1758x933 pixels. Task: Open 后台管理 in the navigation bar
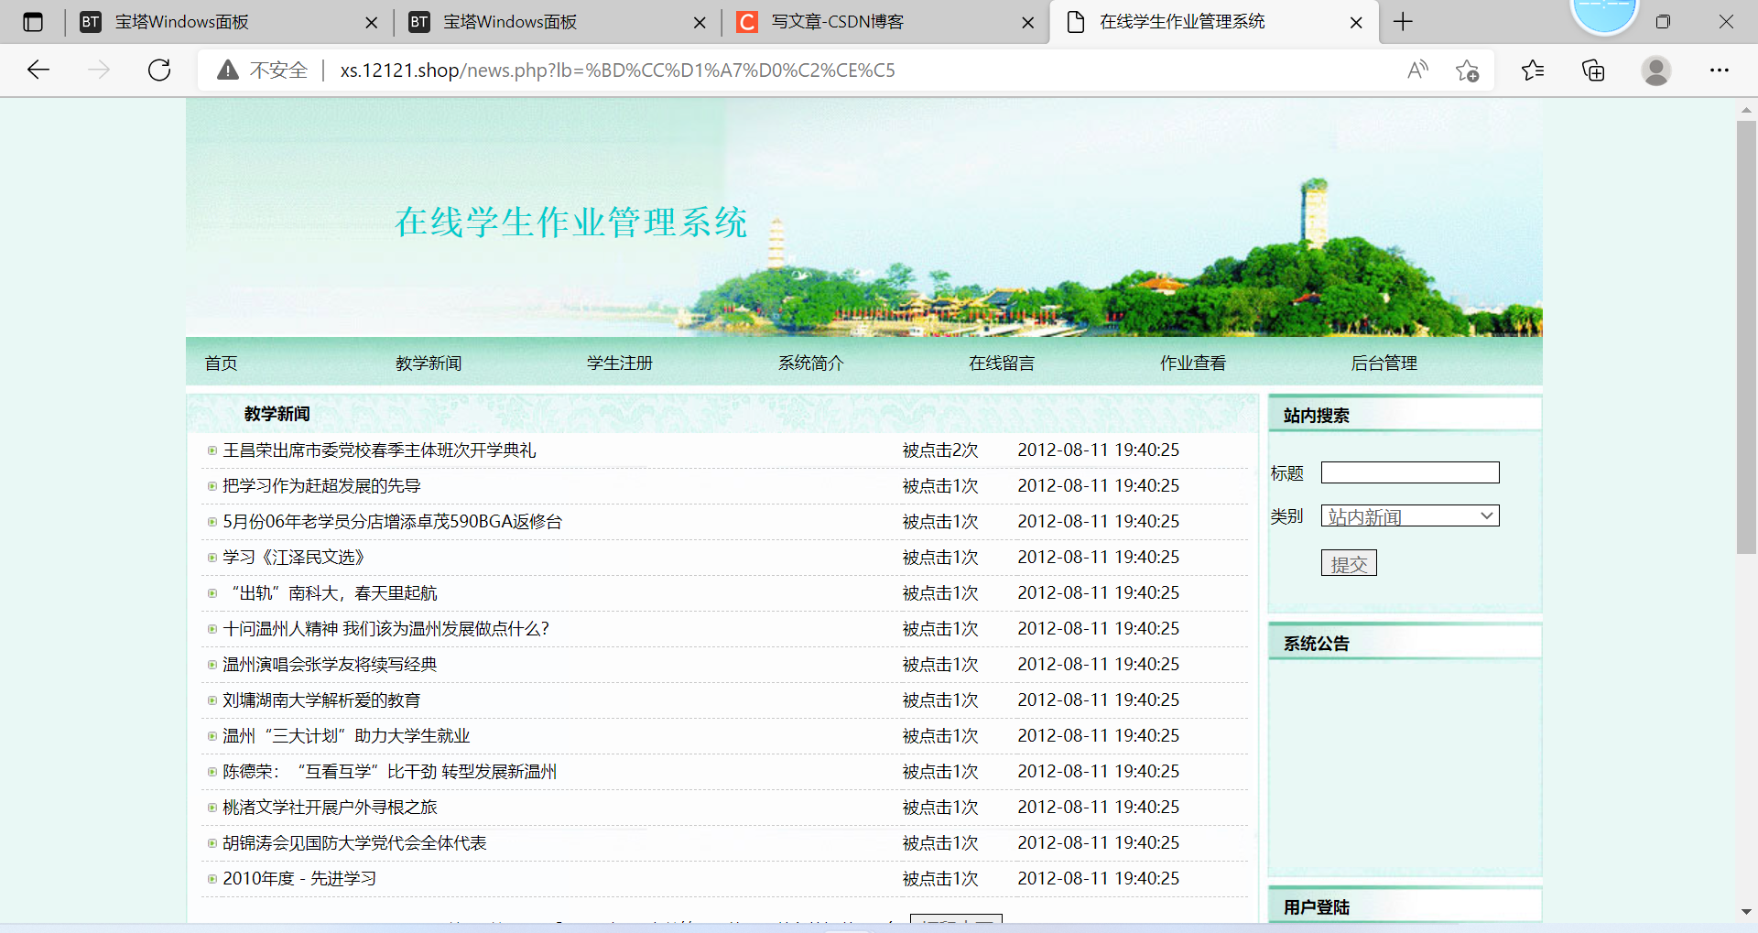pos(1384,363)
